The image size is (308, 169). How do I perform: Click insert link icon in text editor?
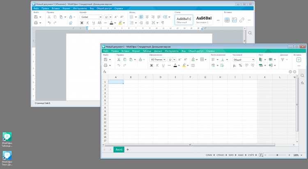[x=242, y=20]
